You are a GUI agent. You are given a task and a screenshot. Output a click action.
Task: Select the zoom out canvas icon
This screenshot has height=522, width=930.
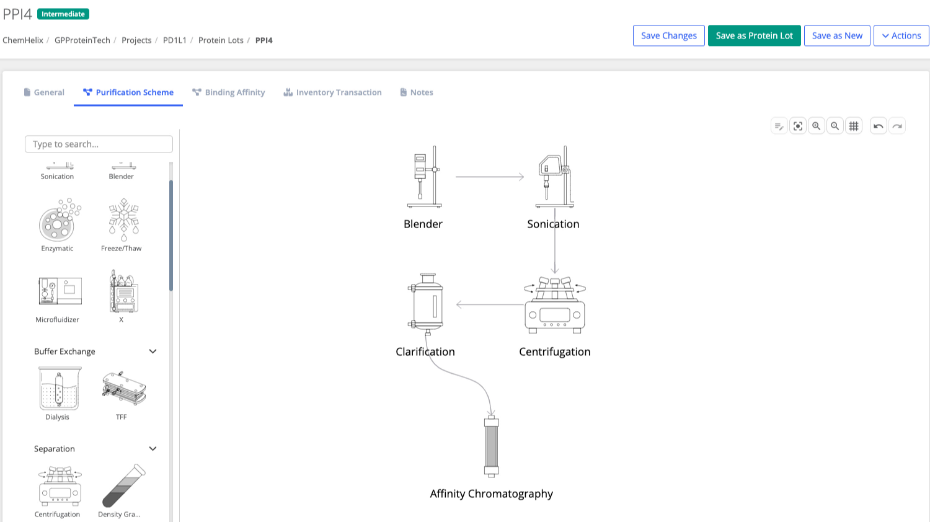click(x=835, y=125)
